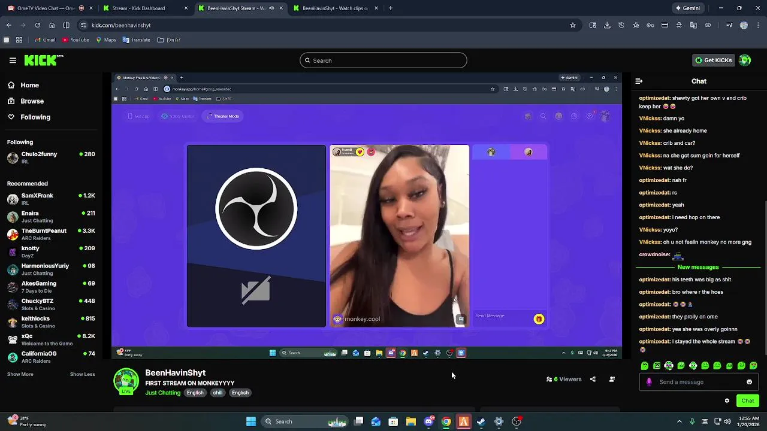The image size is (767, 431).
Task: Go back one page in Chrome
Action: (8, 25)
